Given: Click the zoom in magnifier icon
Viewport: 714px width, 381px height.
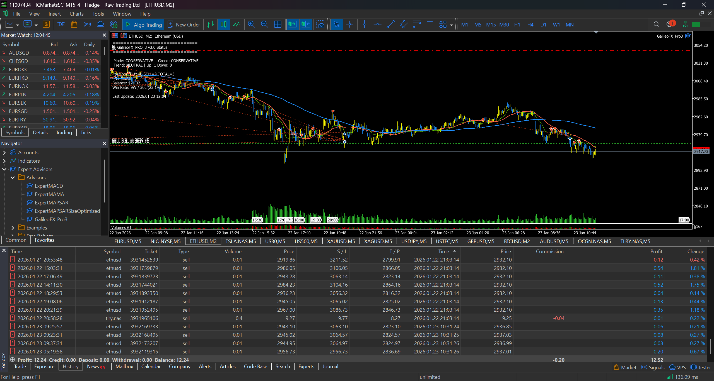Looking at the screenshot, I should click(x=251, y=25).
